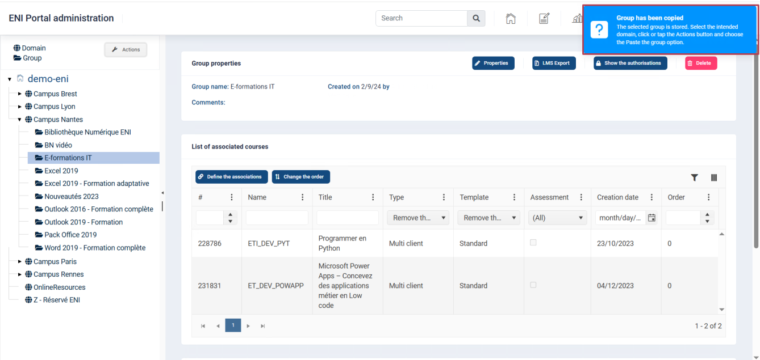Expand the Campus Brest node
This screenshot has width=760, height=360.
(x=20, y=94)
